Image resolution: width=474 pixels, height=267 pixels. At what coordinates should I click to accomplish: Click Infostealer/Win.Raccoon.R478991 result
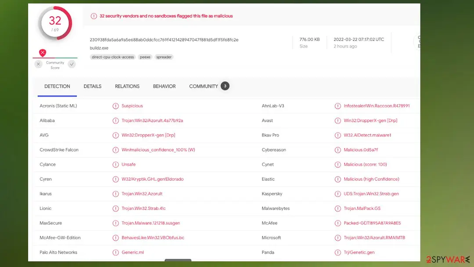[x=377, y=106]
